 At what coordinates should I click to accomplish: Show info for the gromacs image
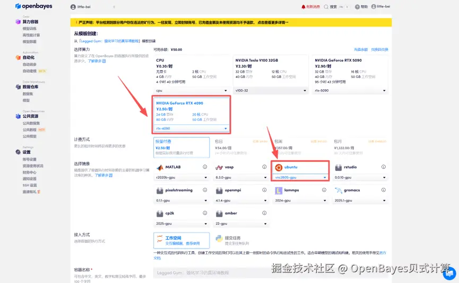[x=384, y=190]
